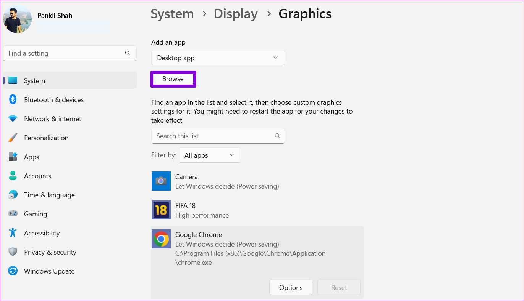Viewport: 524px width, 301px height.
Task: Open Time & language settings
Action: point(70,195)
